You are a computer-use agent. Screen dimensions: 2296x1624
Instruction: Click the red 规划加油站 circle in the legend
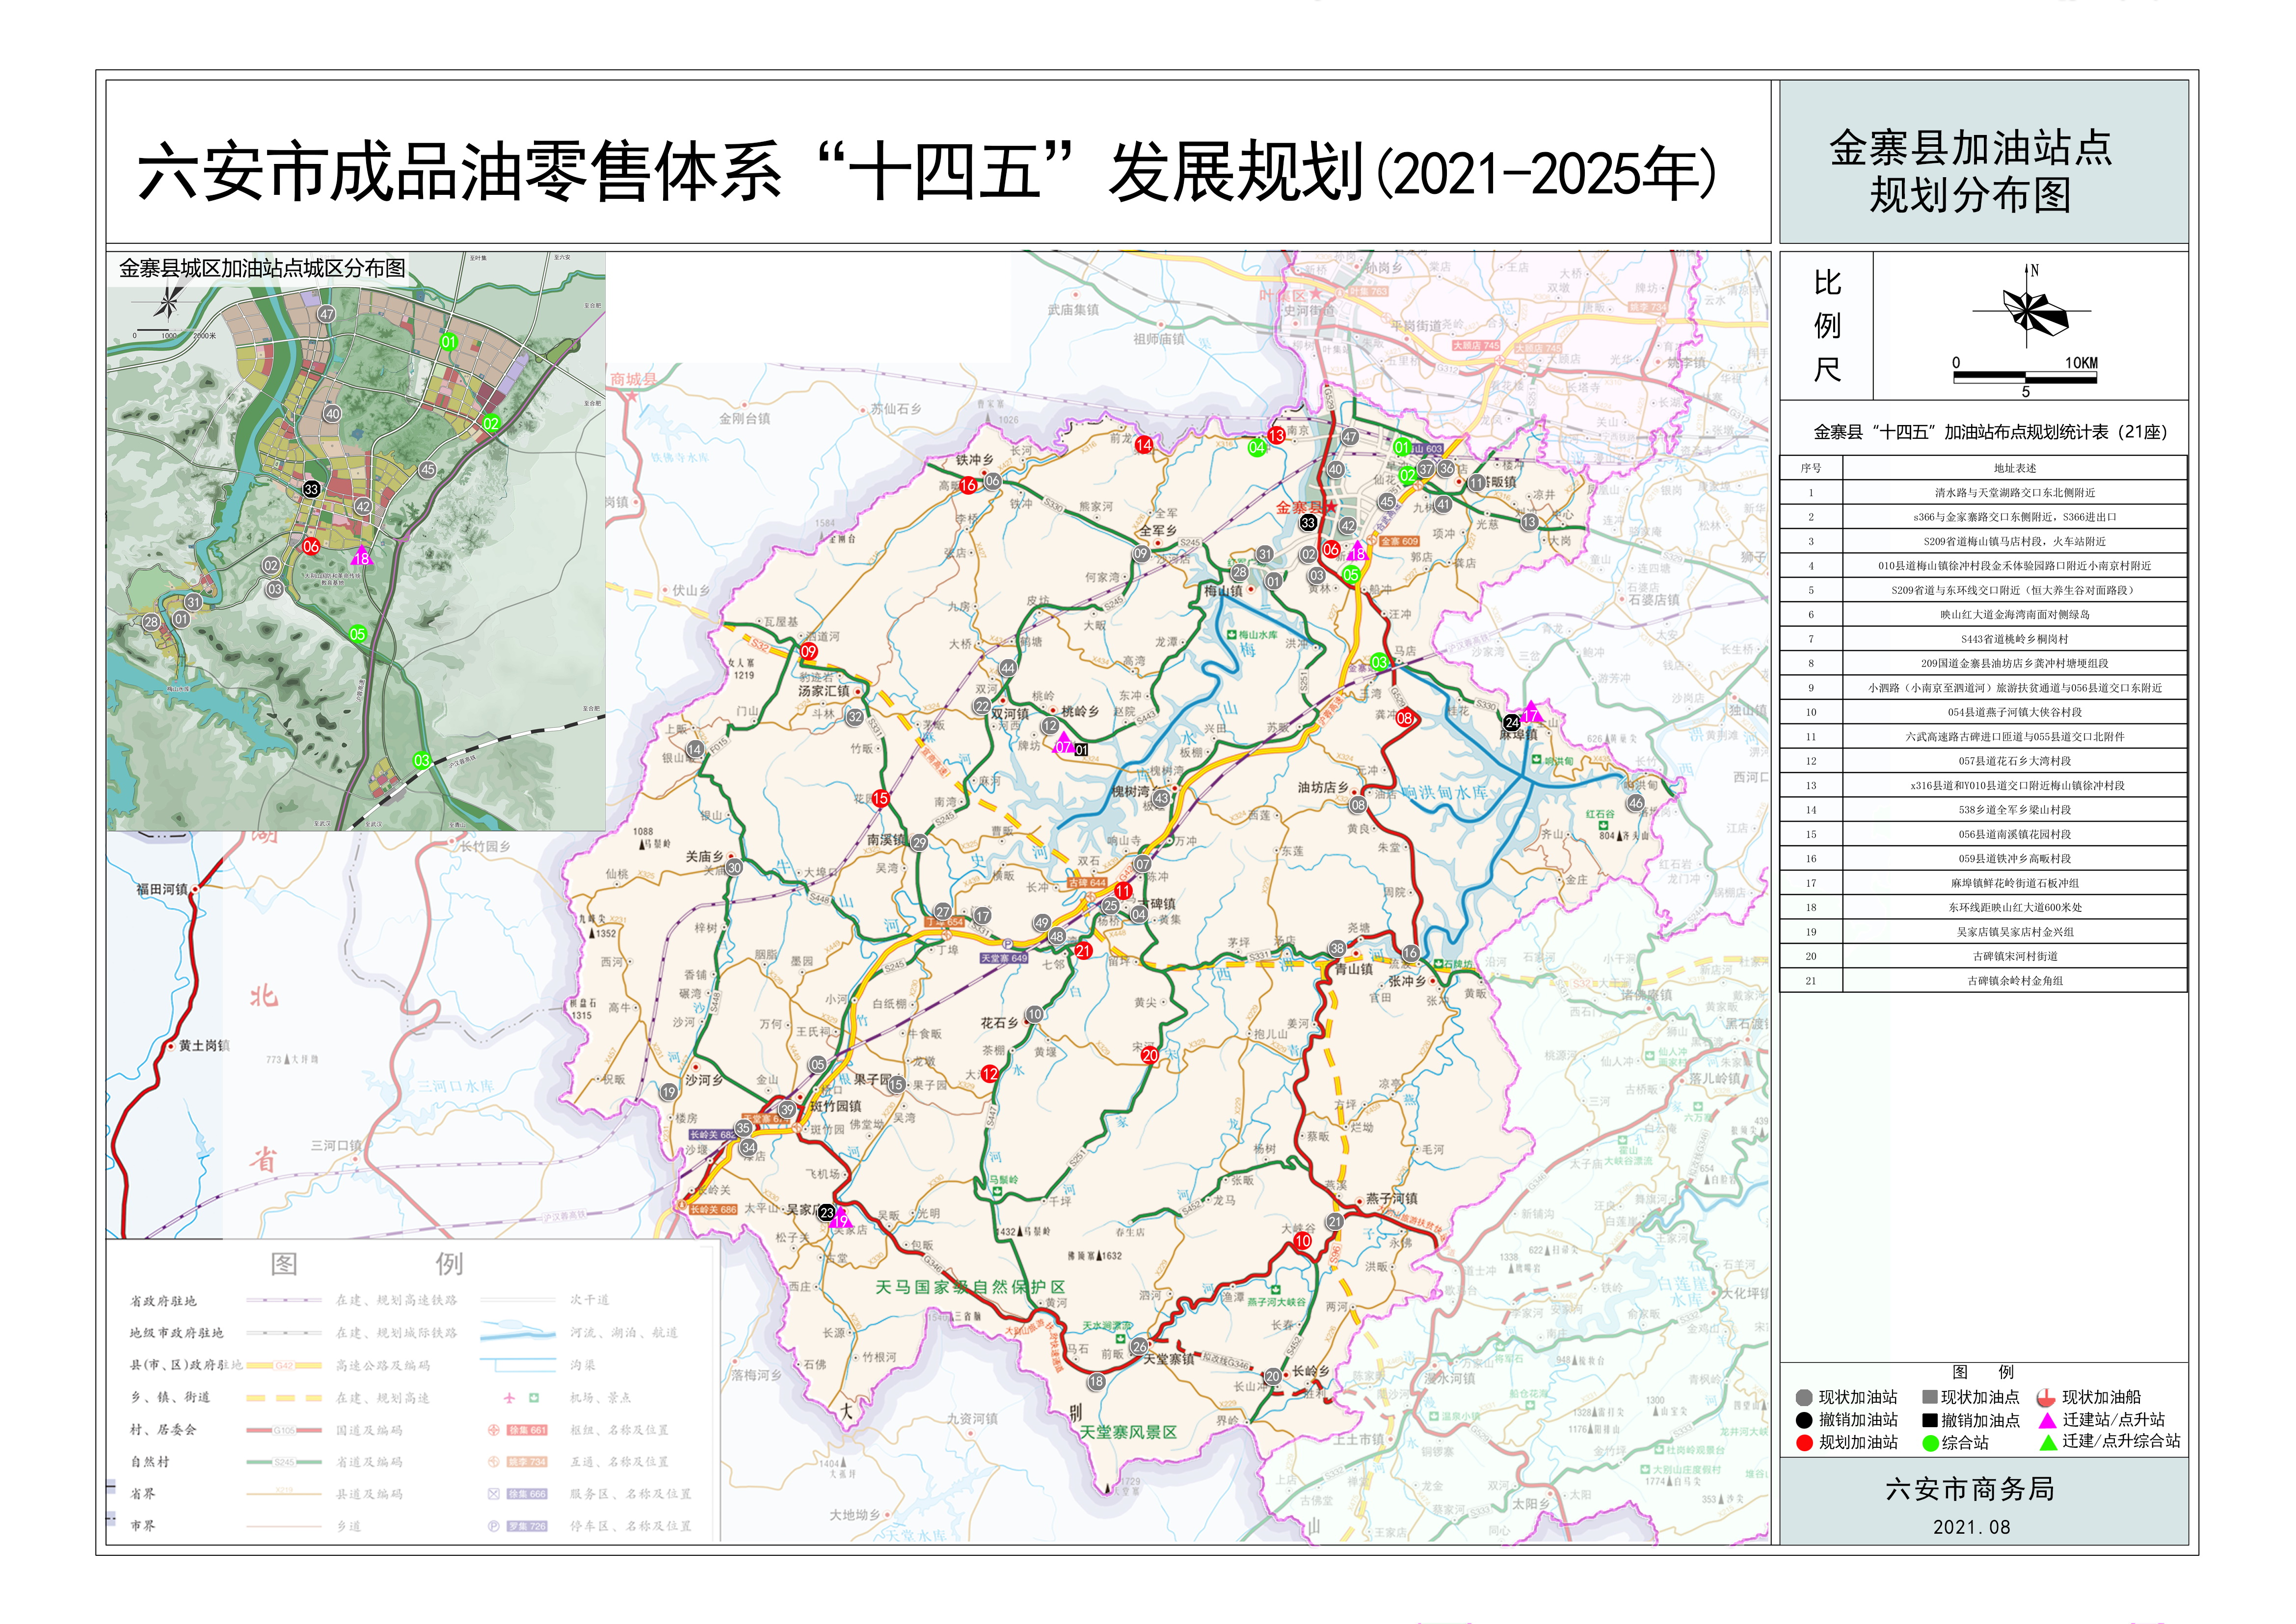coord(1804,1442)
